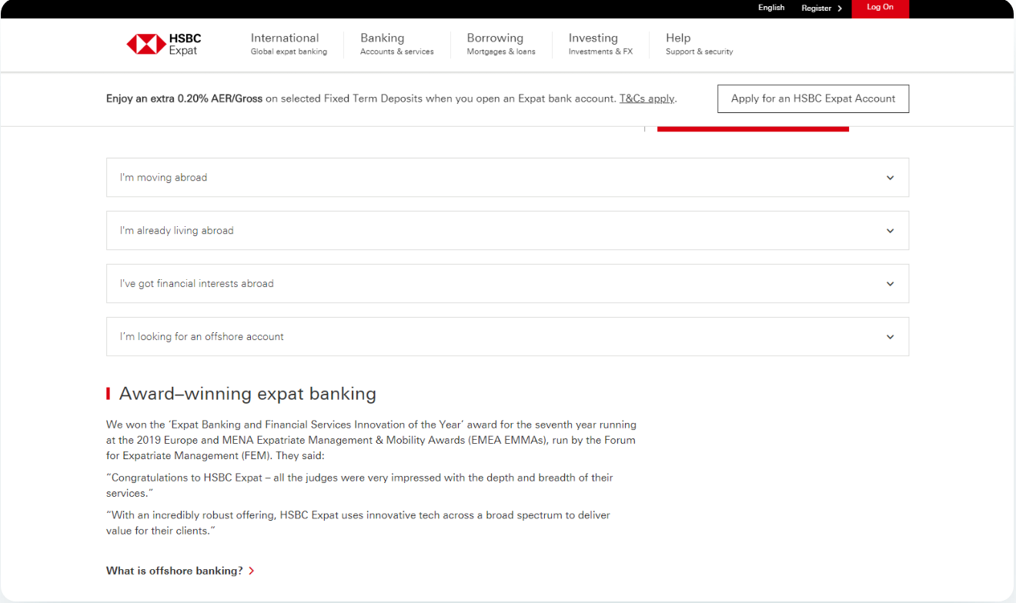Viewport: 1016px width, 603px height.
Task: Click the red arrow after What is offshore banking
Action: click(x=252, y=571)
